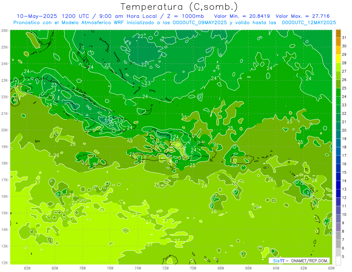The width and height of the screenshot is (352, 272).
Task: Click the '70W' longitude axis label
Action: pos(193,268)
